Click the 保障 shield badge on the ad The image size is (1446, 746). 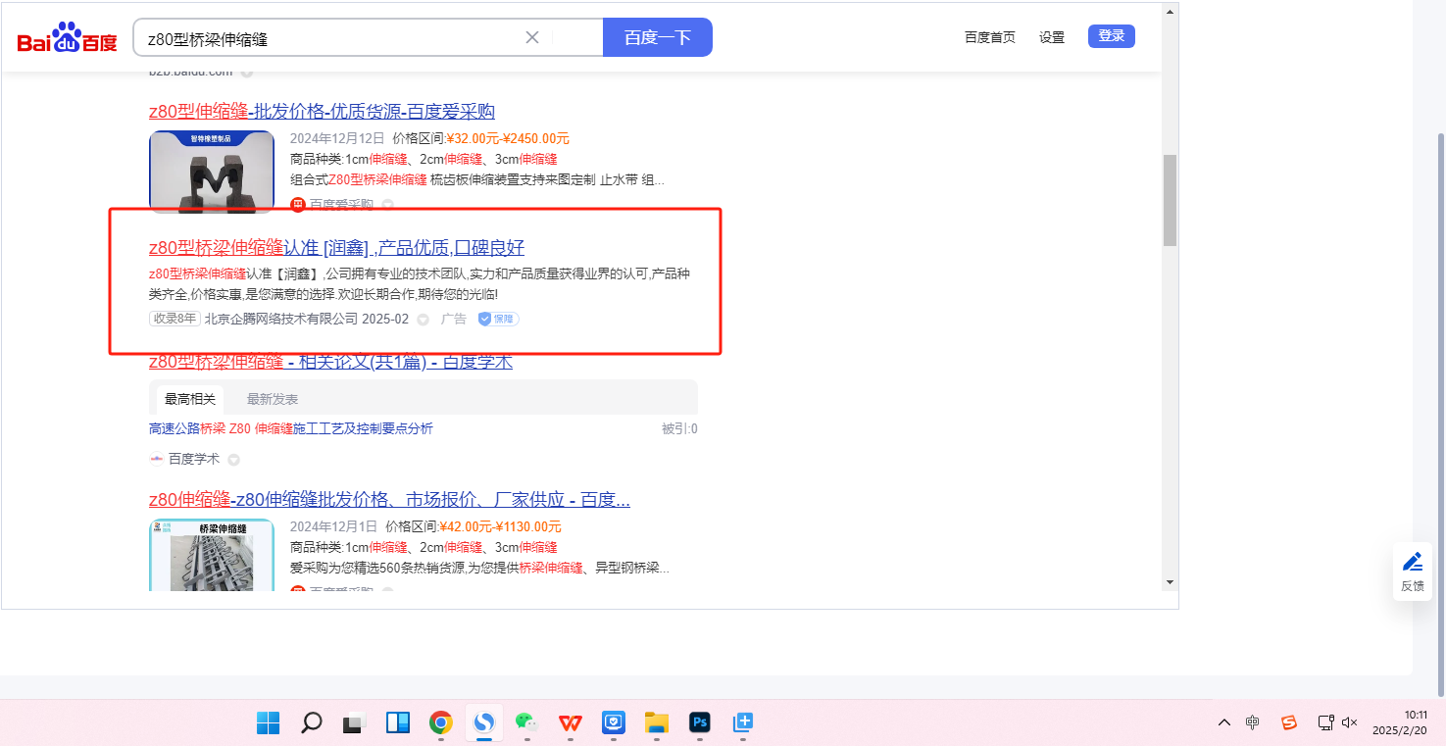coord(498,319)
